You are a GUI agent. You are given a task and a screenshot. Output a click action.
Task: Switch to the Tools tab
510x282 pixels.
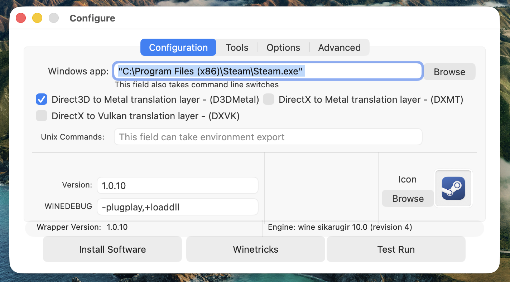[237, 47]
